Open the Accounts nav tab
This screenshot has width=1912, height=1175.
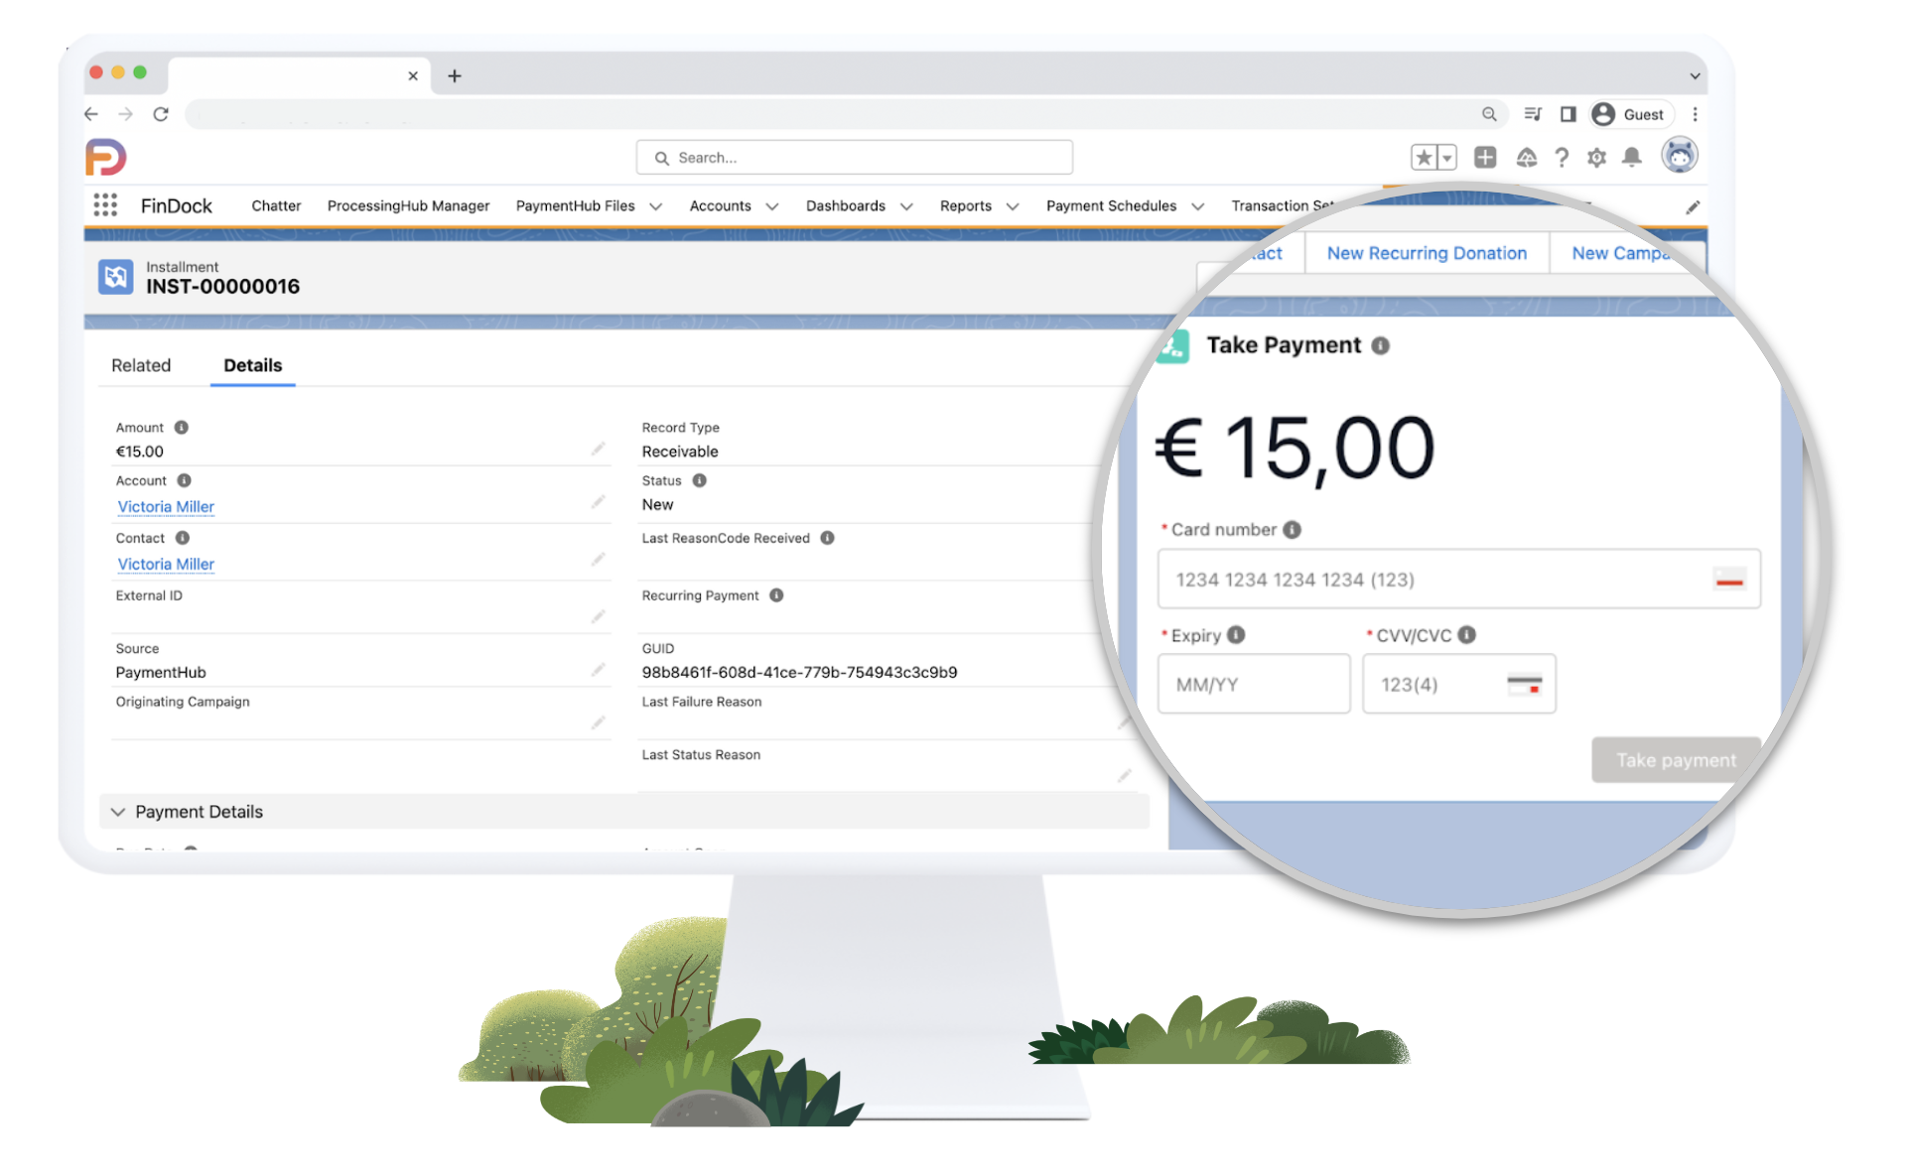tap(720, 205)
